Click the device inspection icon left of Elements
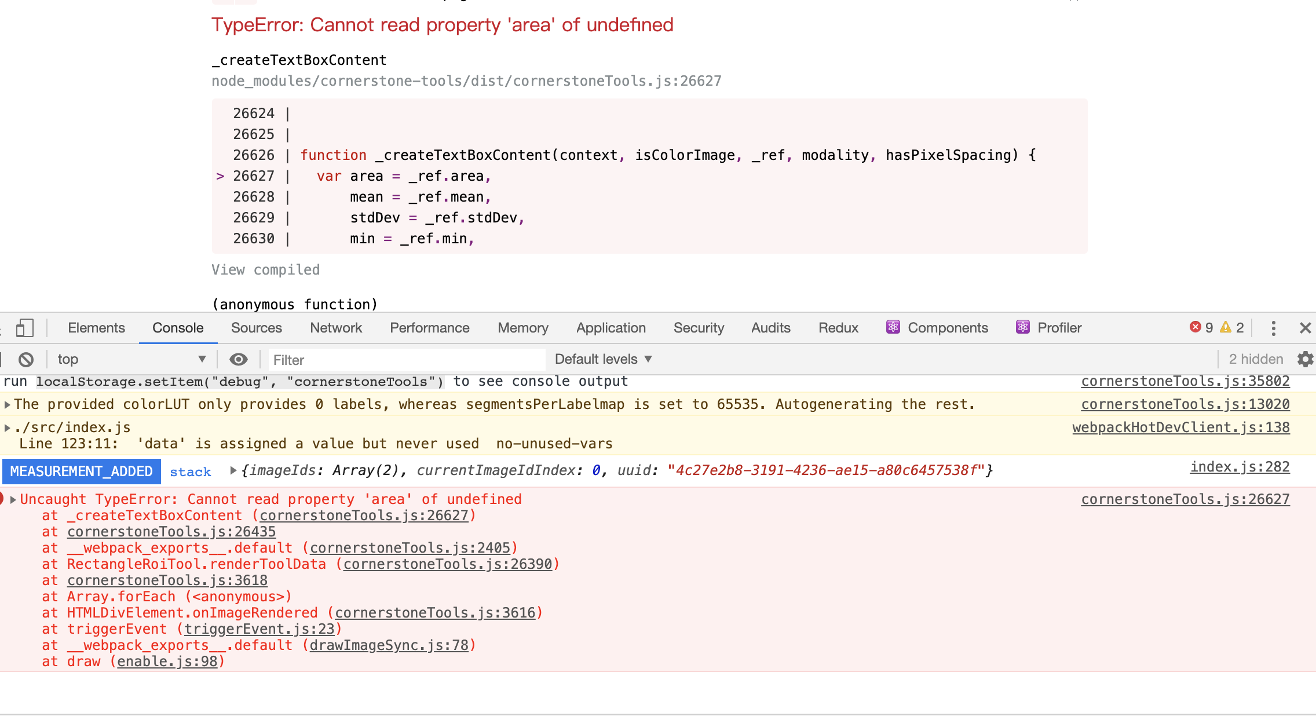Screen dimensions: 1316x716 click(24, 327)
